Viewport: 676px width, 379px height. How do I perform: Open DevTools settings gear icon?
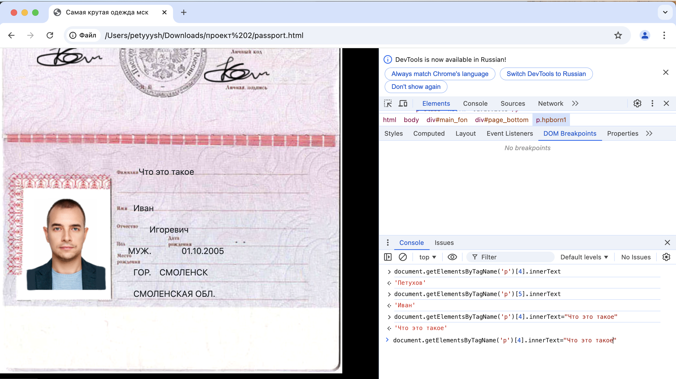click(637, 104)
